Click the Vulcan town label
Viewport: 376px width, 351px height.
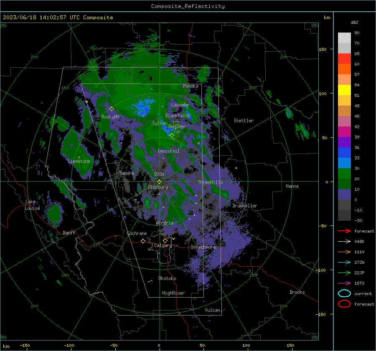pos(213,310)
